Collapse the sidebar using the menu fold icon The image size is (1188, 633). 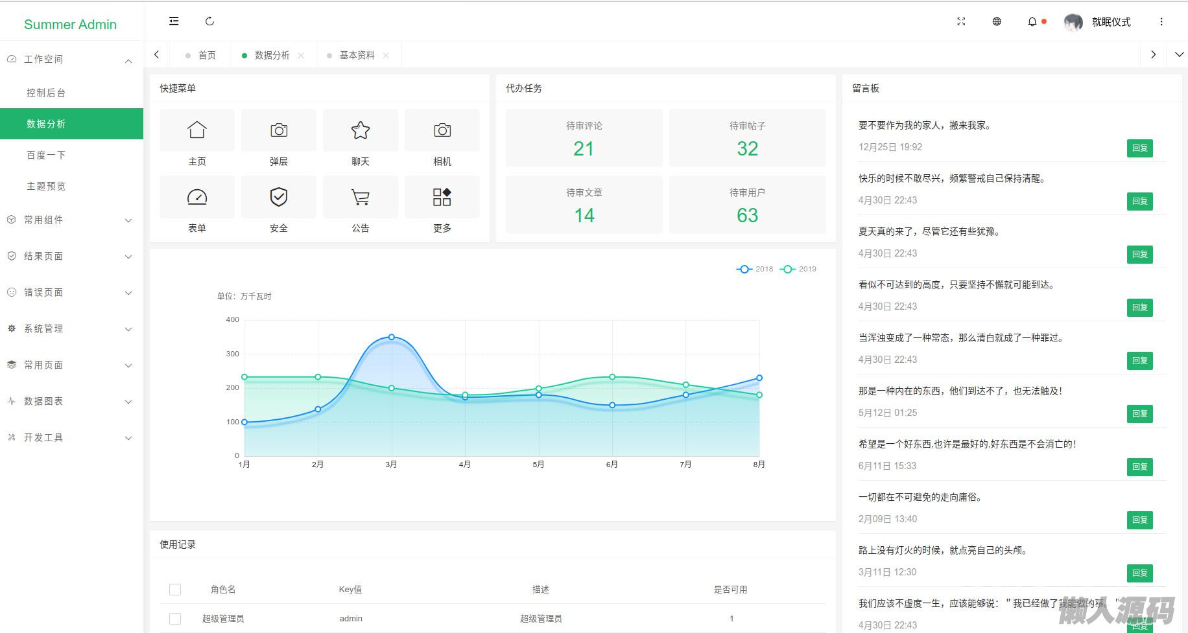pos(174,21)
